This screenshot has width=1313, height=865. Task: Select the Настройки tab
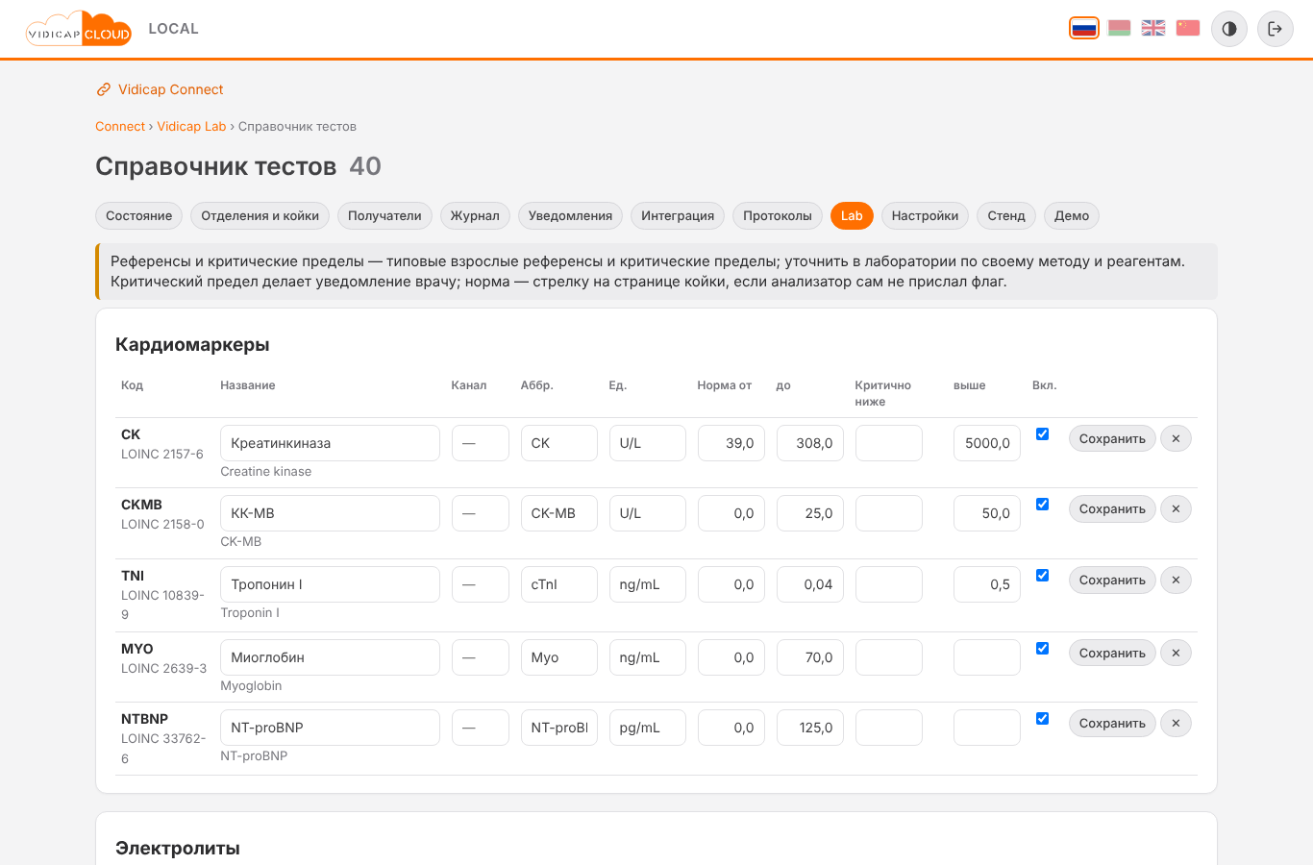click(x=925, y=215)
